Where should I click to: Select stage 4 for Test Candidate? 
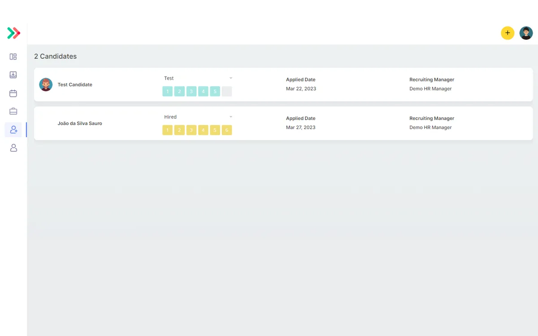[203, 91]
